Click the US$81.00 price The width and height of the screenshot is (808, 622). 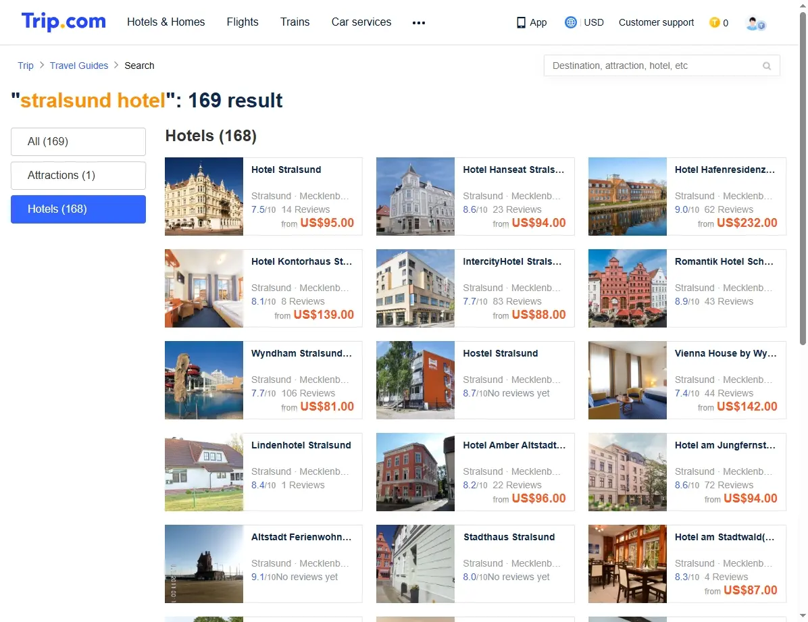click(327, 406)
